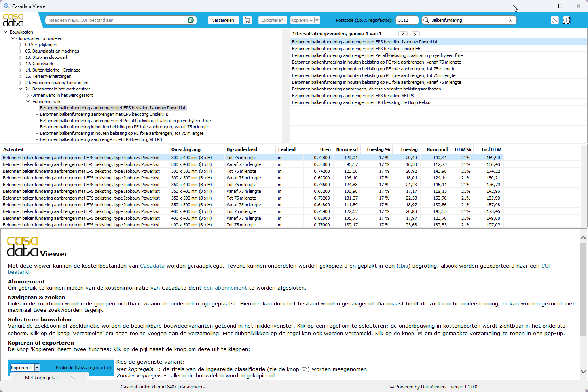Expand Binnenwand in het werk gestort
Image resolution: width=588 pixels, height=392 pixels.
[x=28, y=95]
